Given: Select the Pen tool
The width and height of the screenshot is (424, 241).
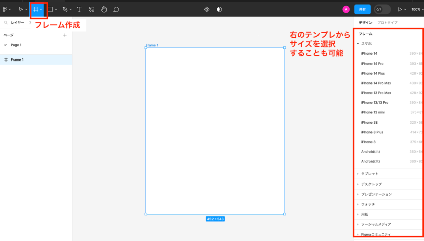Looking at the screenshot, I should pos(65,9).
